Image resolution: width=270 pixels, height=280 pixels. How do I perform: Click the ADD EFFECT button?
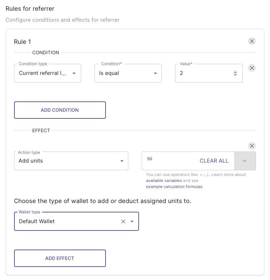pos(60,258)
